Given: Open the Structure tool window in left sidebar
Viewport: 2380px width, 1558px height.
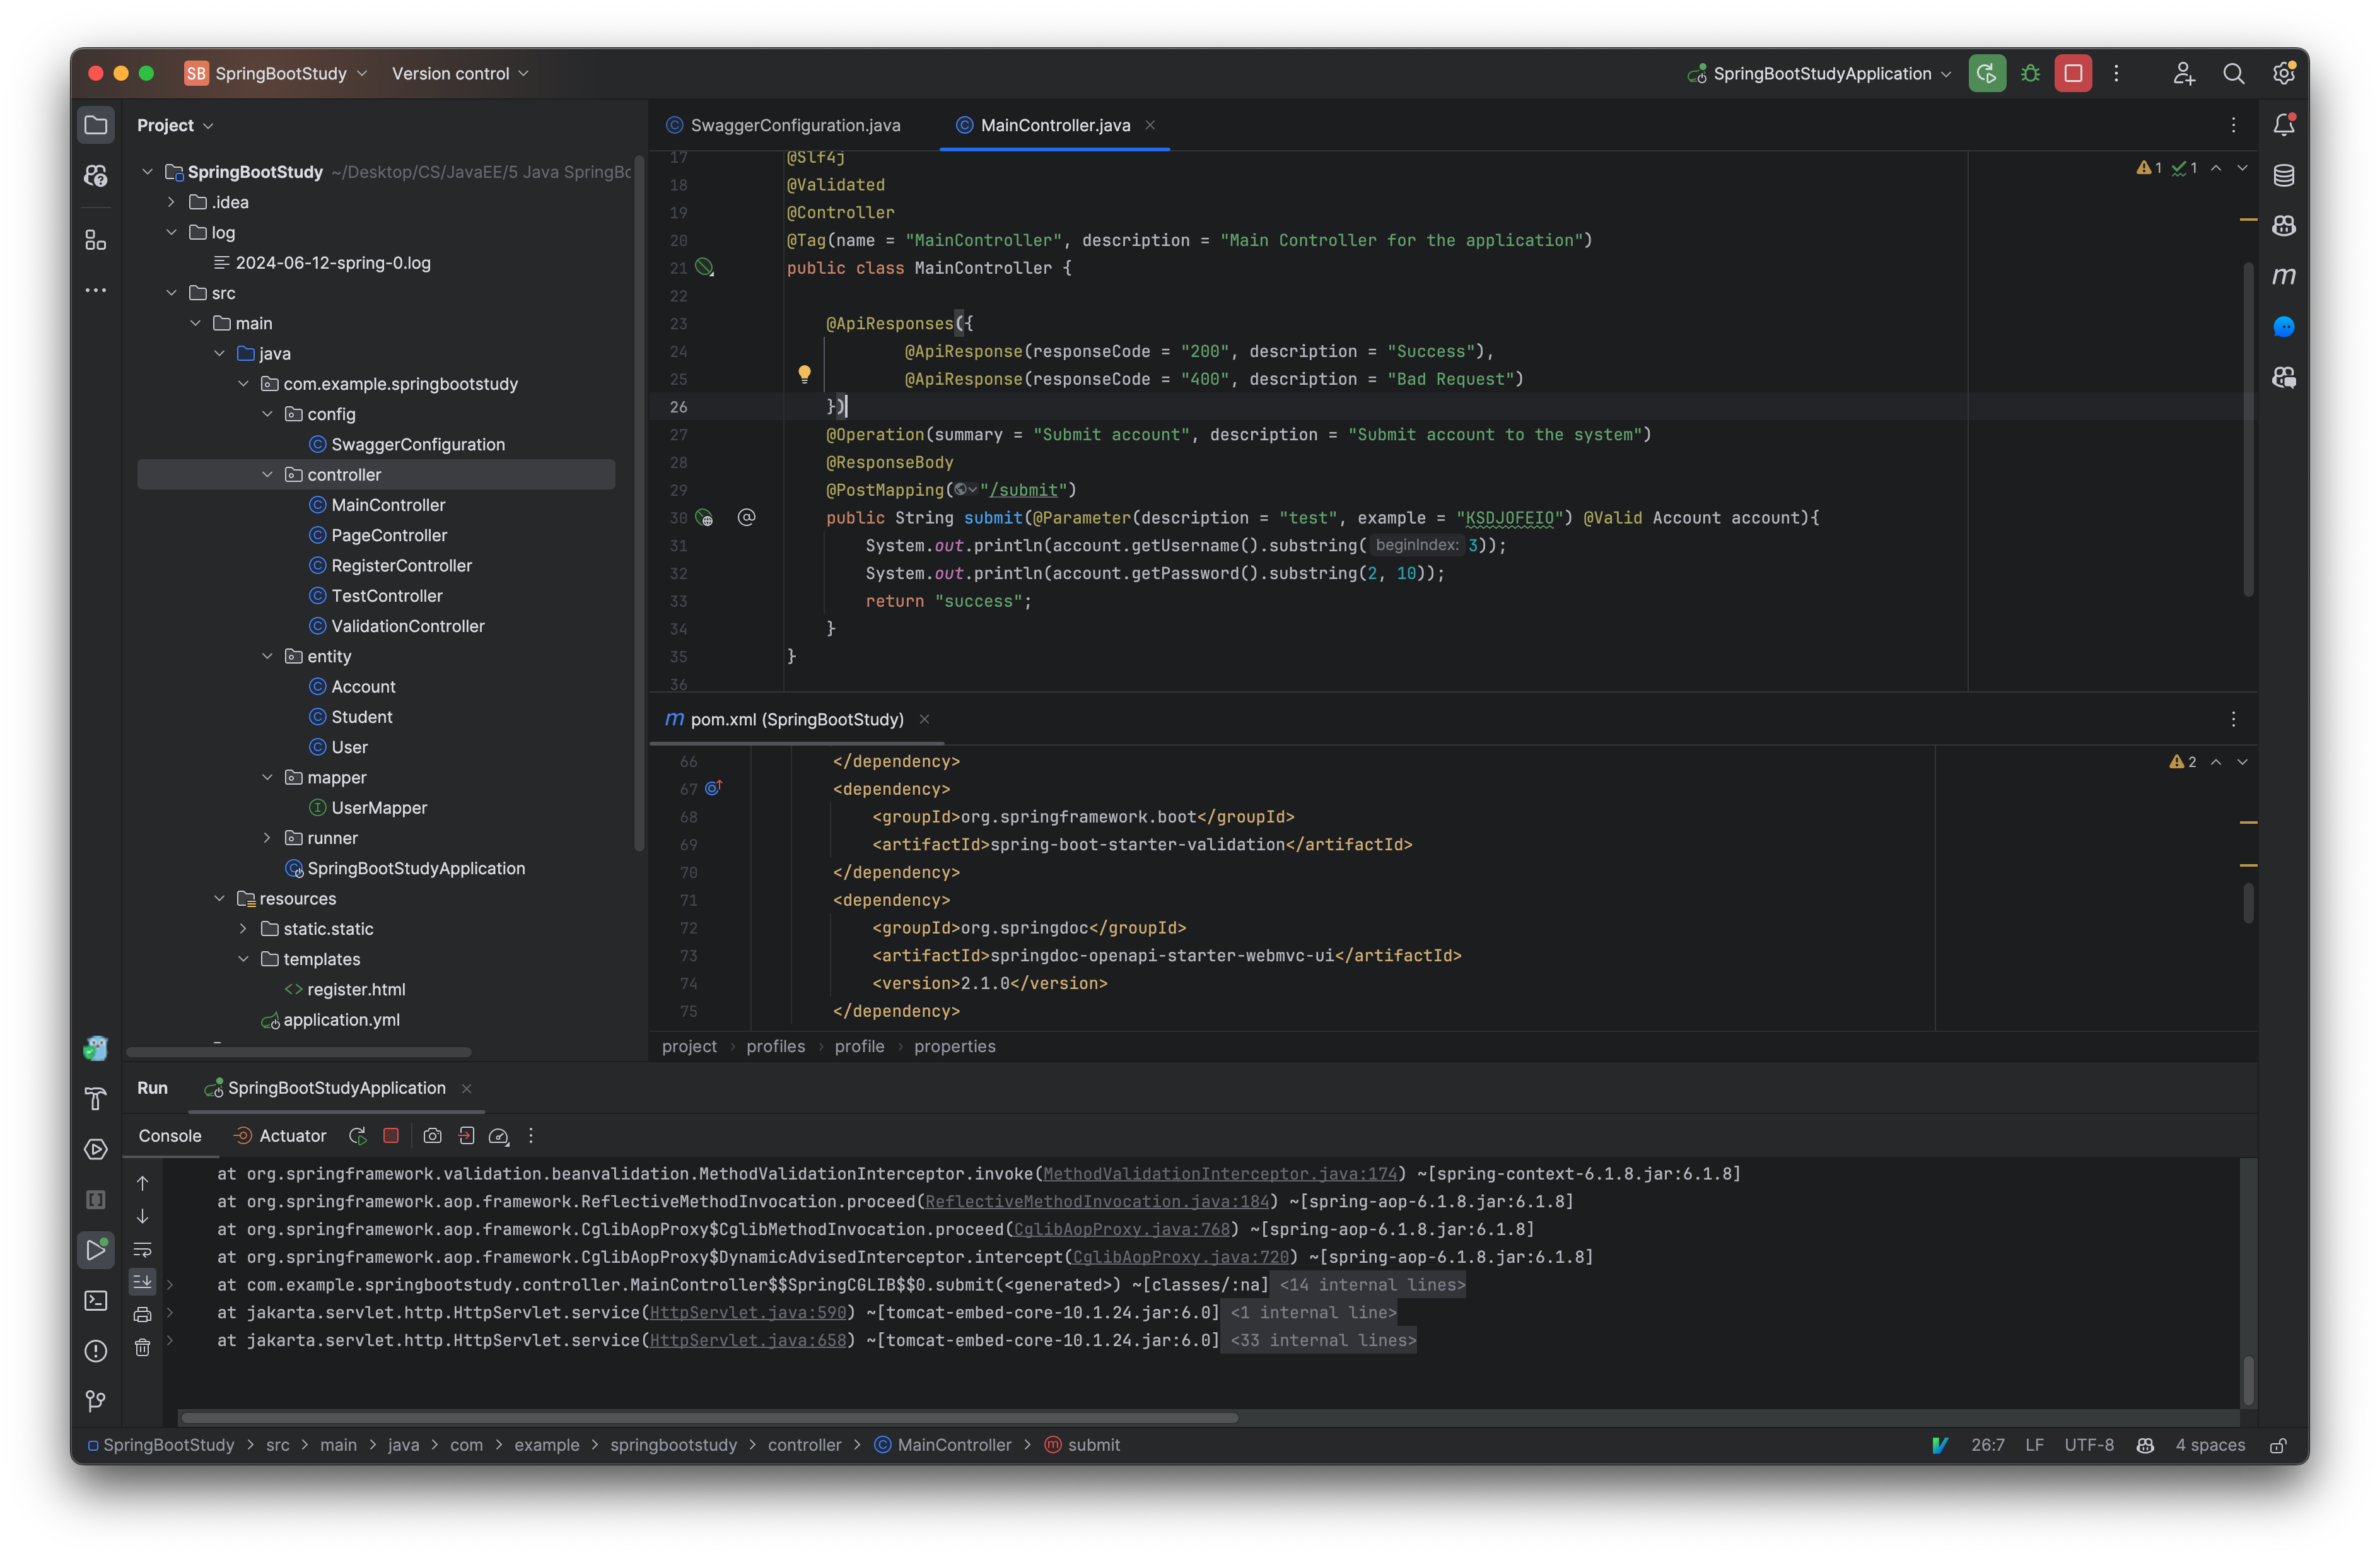Looking at the screenshot, I should point(96,240).
